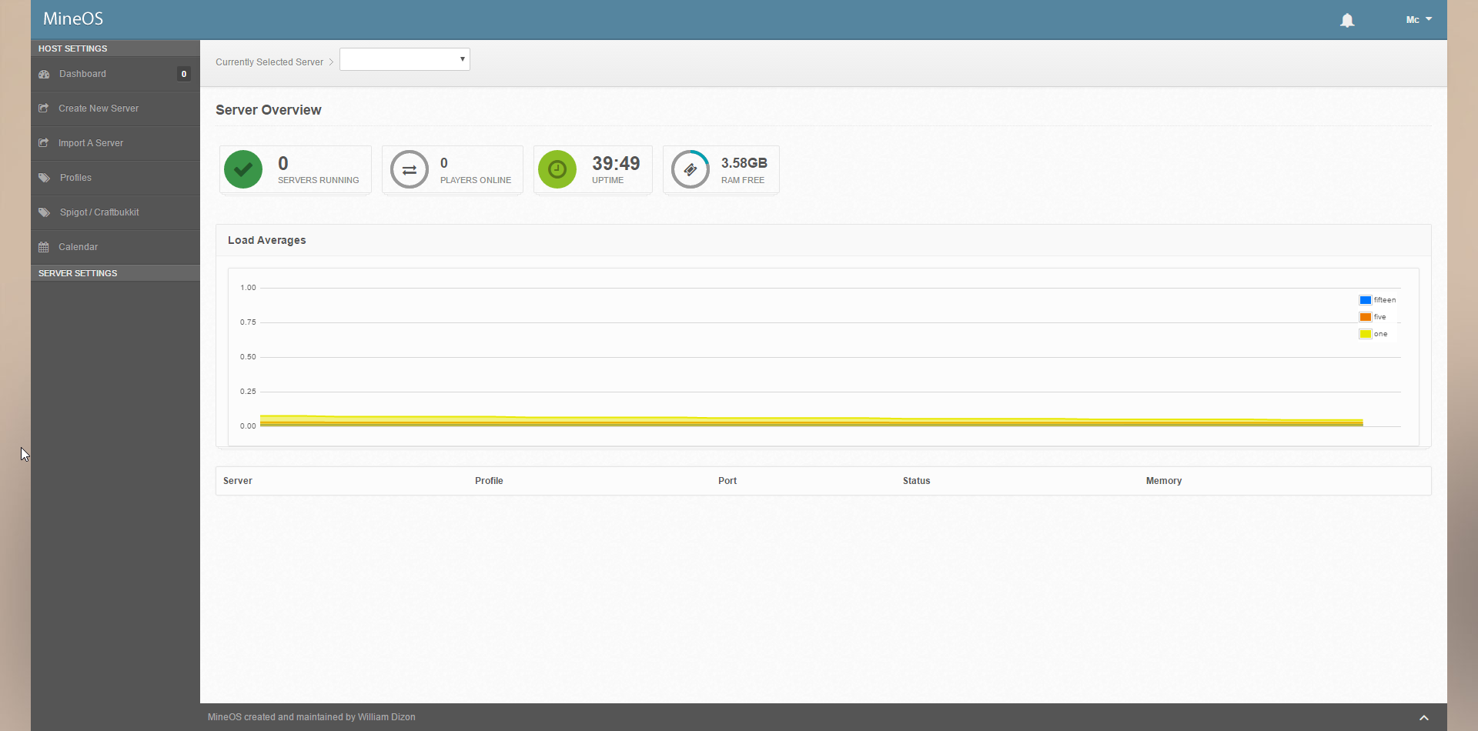This screenshot has height=731, width=1478.
Task: Click the blue fifteen legend swatch
Action: coord(1365,300)
